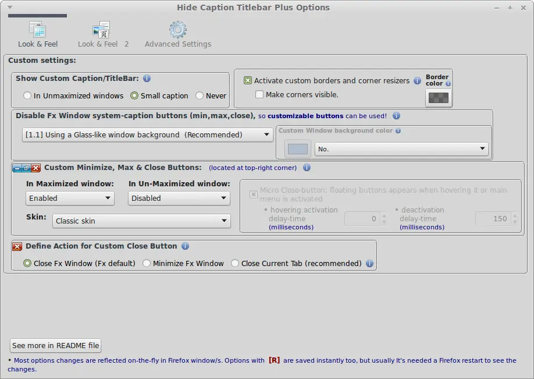This screenshot has width=534, height=379.
Task: Click the hovering activation delay-time field
Action: coord(362,219)
